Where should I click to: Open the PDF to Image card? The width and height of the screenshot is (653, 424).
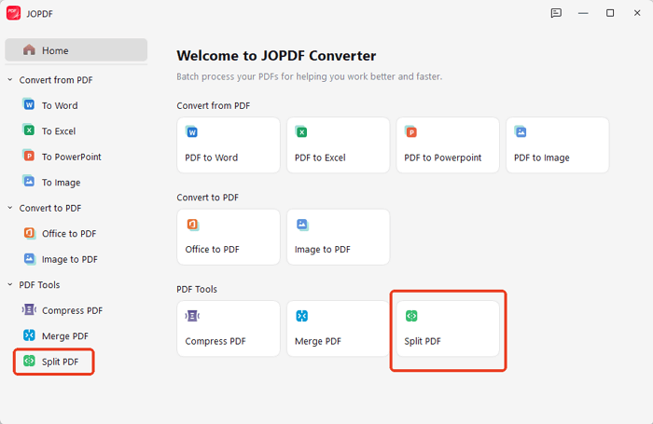point(557,144)
